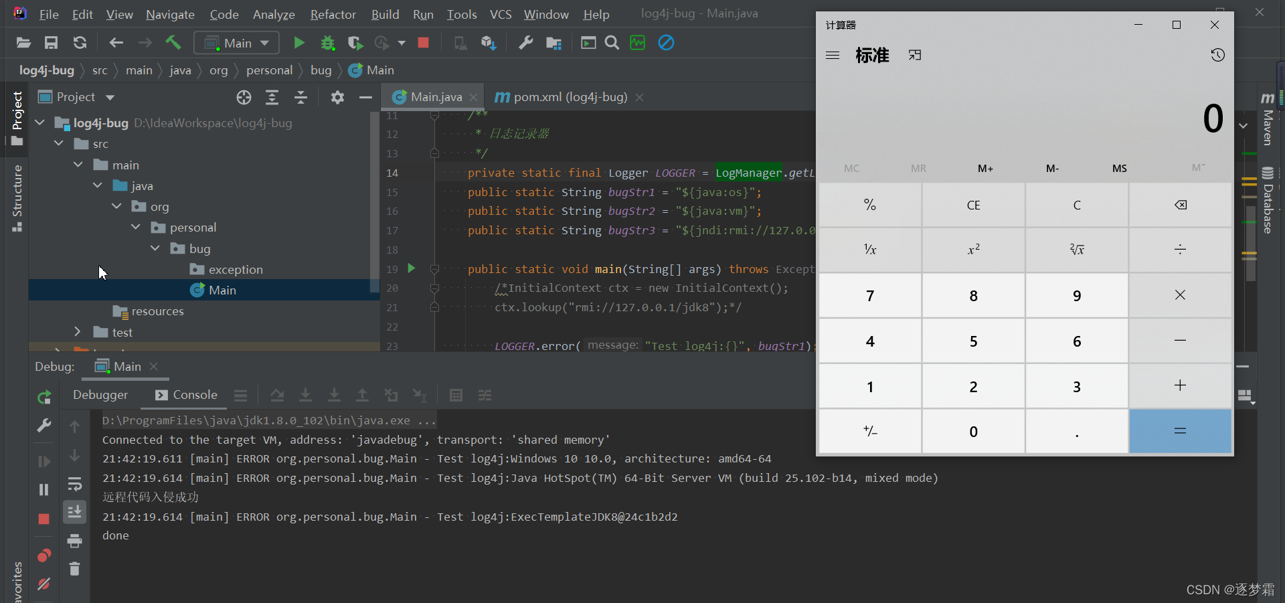Switch to pom.xml (log4j-bug) tab
The width and height of the screenshot is (1285, 603).
coord(570,97)
